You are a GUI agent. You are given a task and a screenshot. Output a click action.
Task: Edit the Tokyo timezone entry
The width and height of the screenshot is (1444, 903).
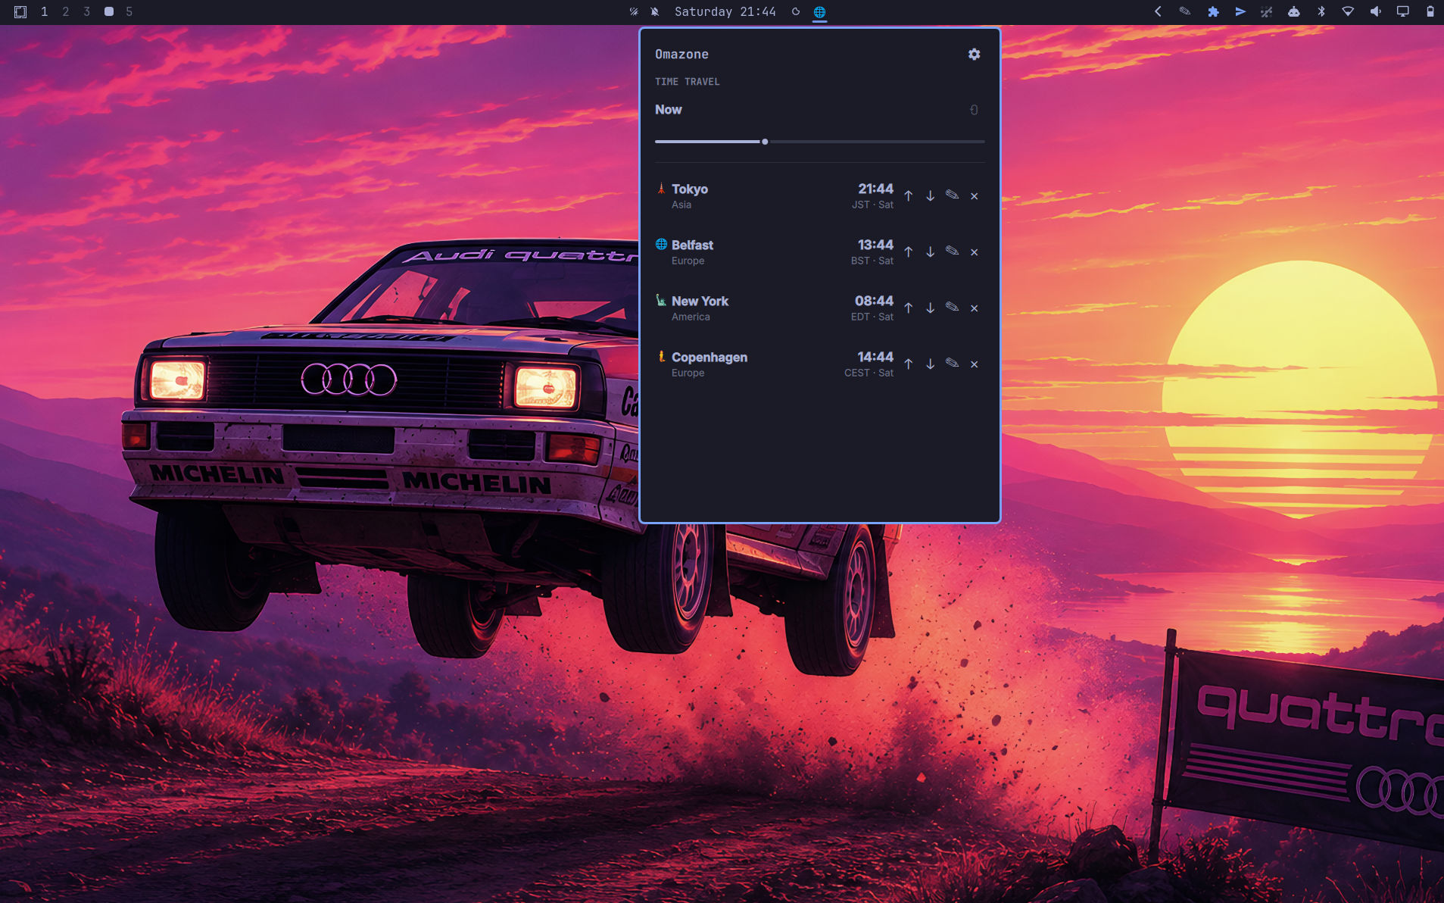coord(952,195)
